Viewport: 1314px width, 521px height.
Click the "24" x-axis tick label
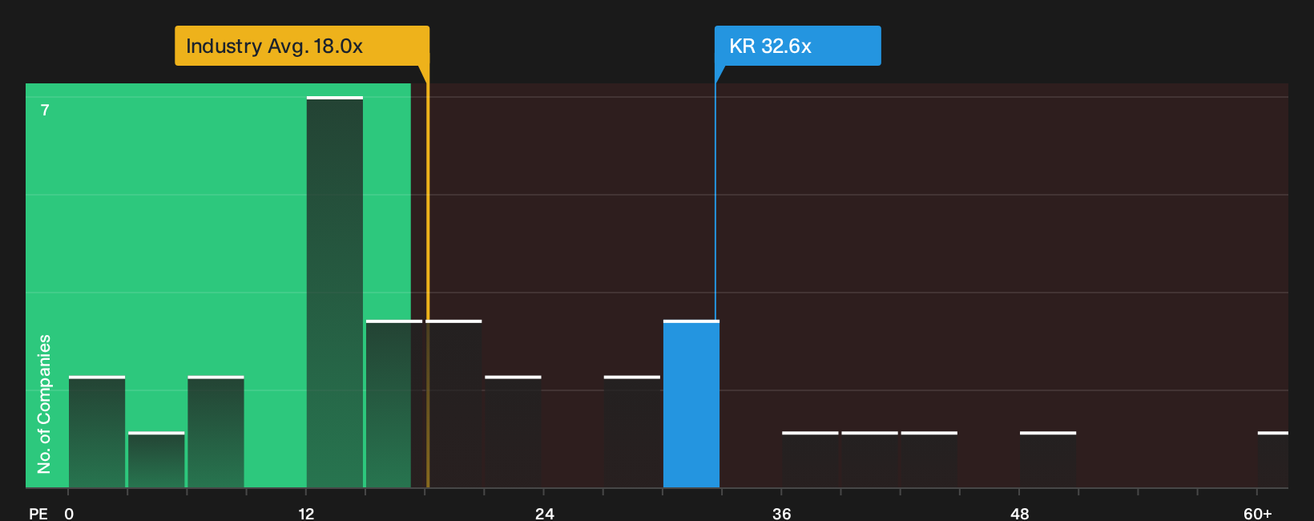point(544,514)
